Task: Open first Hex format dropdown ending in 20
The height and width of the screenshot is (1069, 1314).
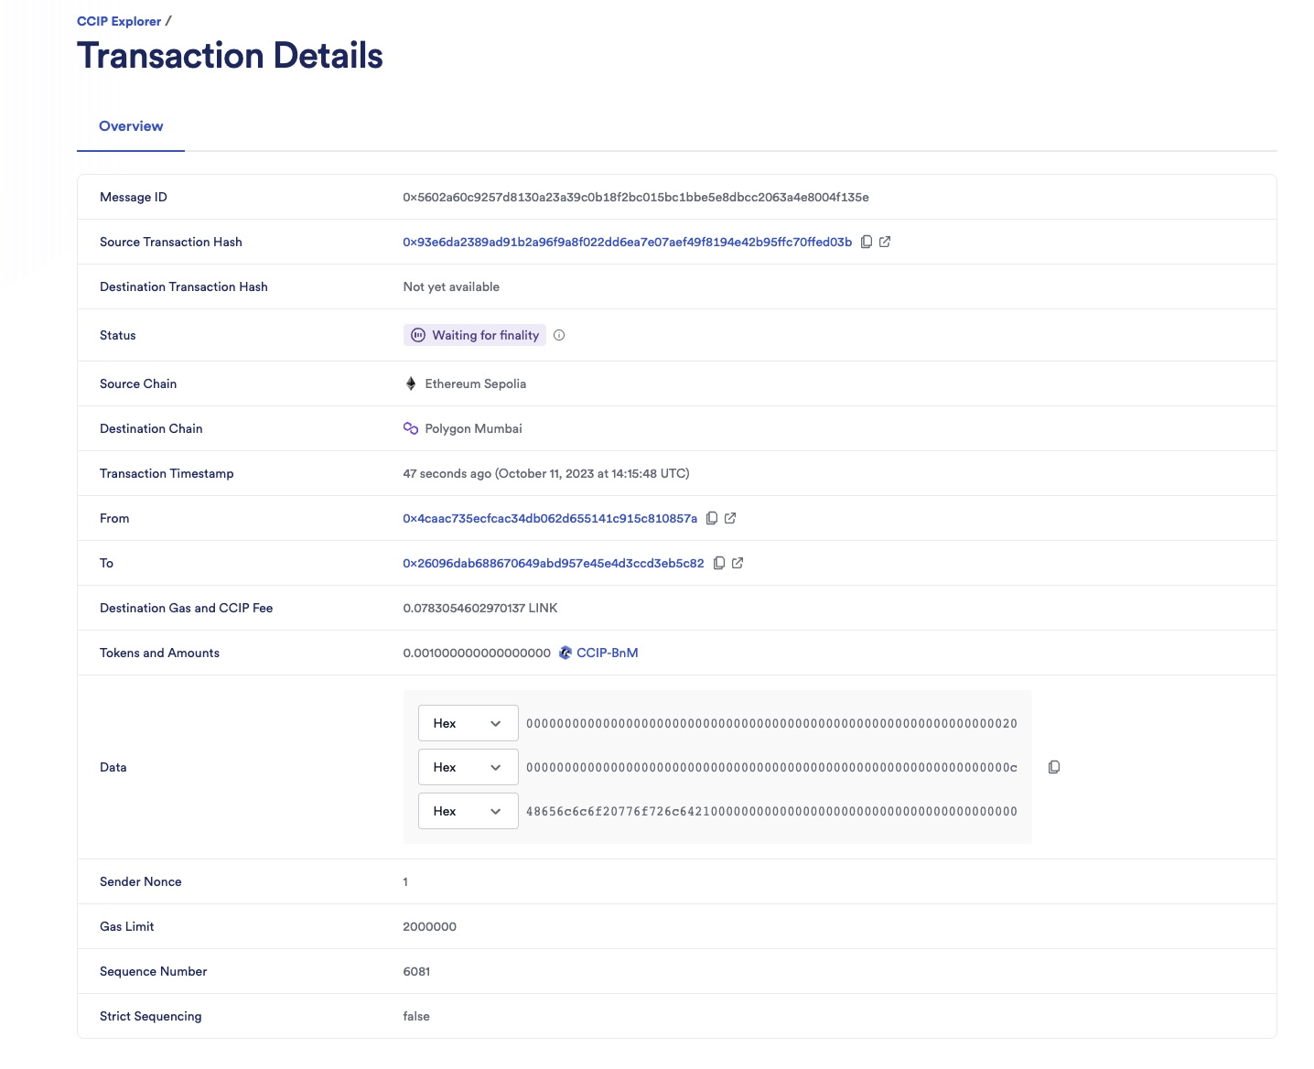Action: (x=469, y=723)
